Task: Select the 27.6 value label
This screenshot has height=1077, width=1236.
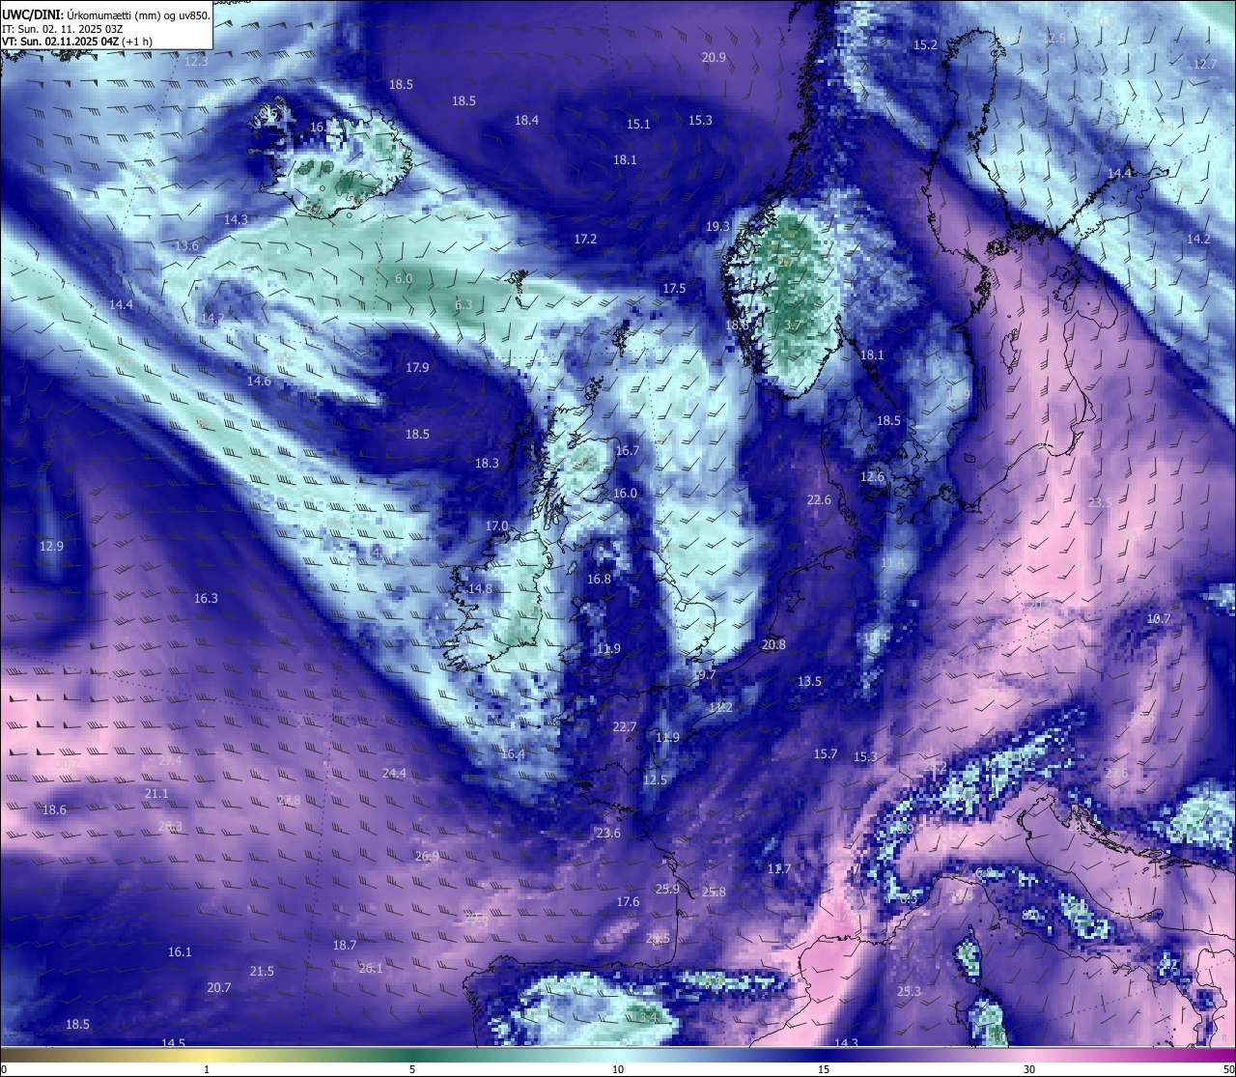Action: [x=1116, y=775]
